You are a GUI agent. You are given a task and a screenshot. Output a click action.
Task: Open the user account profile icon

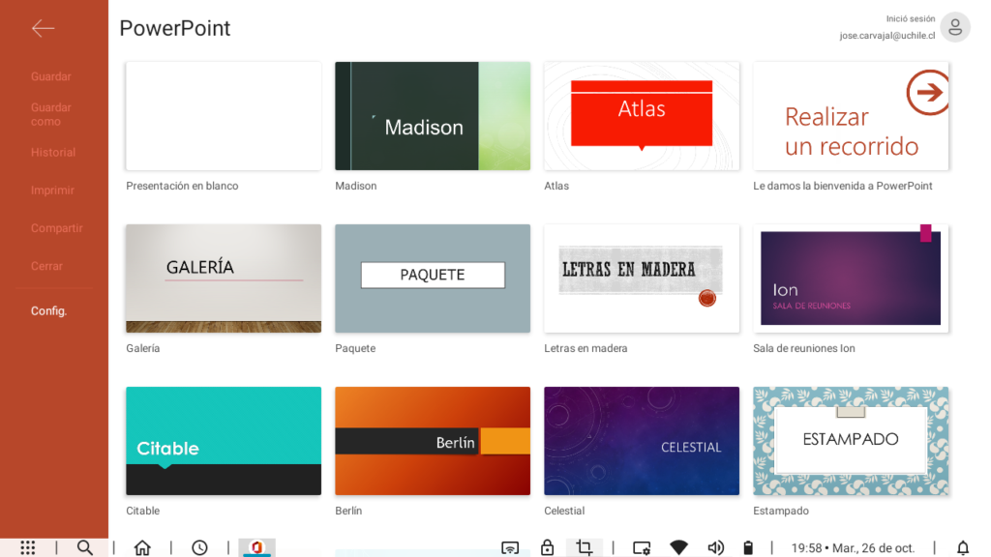point(954,28)
